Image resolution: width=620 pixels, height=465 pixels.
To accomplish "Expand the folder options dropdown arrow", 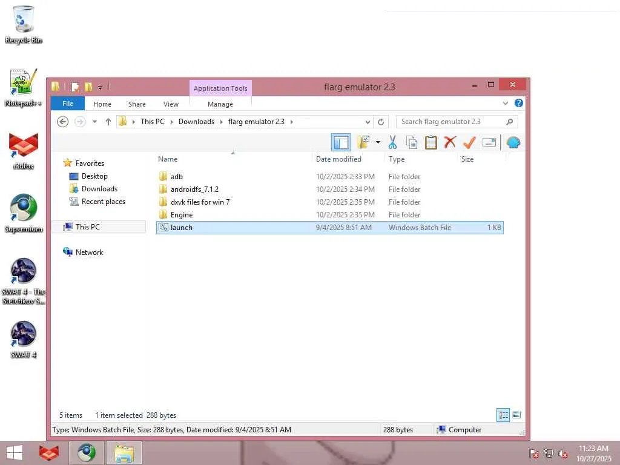I will coord(378,142).
